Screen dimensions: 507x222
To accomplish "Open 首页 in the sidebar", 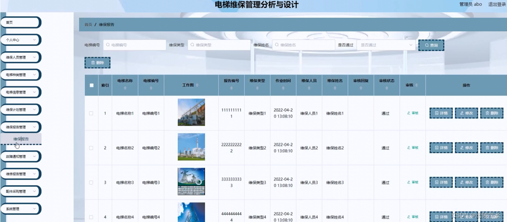I will (x=21, y=22).
